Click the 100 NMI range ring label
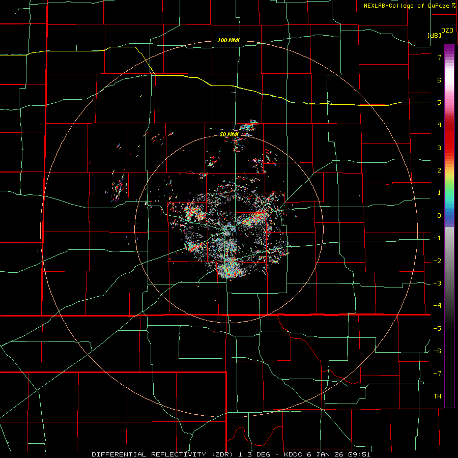 pyautogui.click(x=228, y=40)
